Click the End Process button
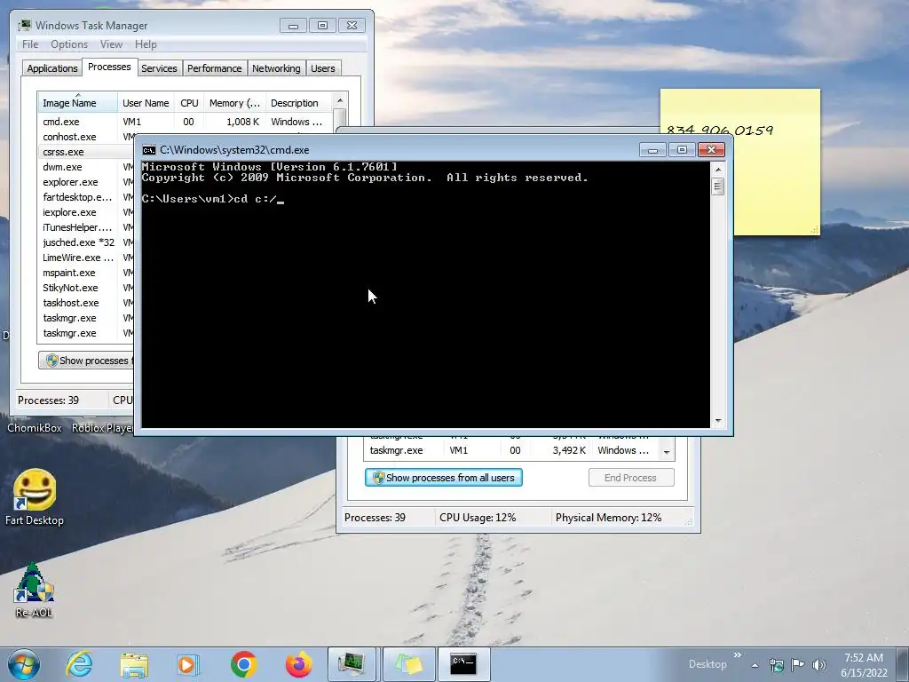Viewport: 909px width, 682px height. [631, 478]
